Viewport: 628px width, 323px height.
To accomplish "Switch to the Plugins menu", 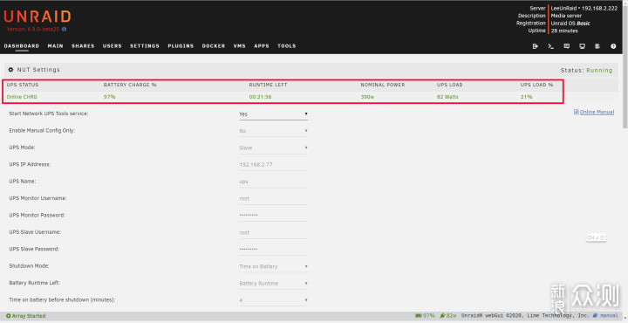I will [181, 46].
